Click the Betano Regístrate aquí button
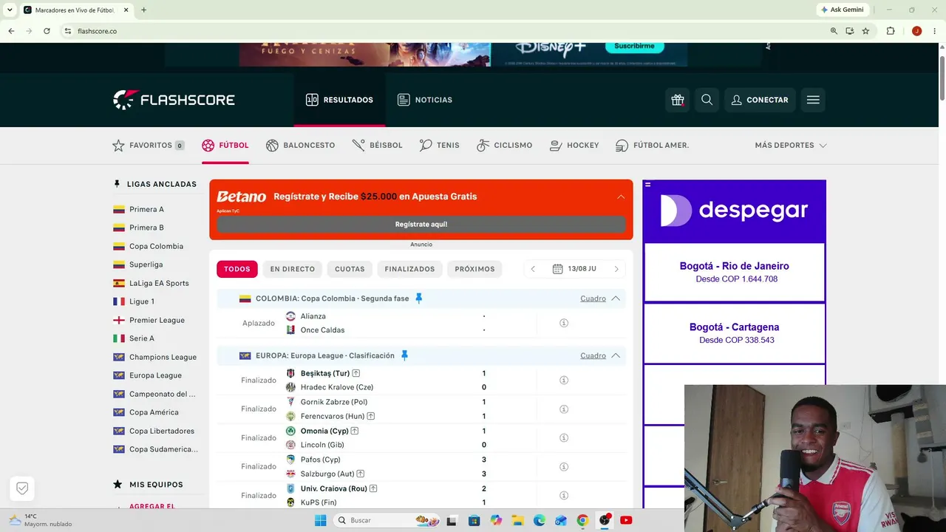The image size is (946, 532). [421, 224]
